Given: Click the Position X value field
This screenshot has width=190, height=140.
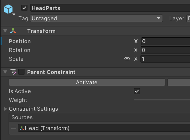Looking at the screenshot, I should click(165, 41).
